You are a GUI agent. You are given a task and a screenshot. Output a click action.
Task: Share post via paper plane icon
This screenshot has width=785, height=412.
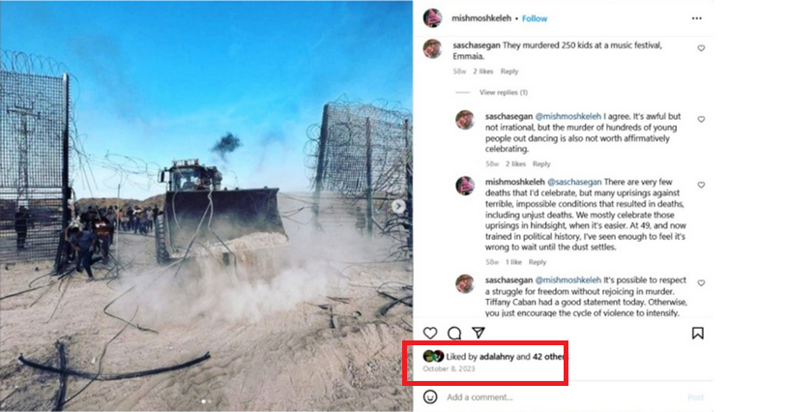pyautogui.click(x=479, y=333)
